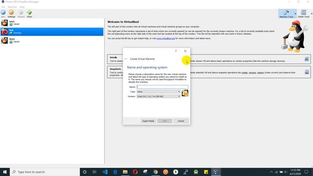Close the Create Virtual Machine dialog

[185, 51]
